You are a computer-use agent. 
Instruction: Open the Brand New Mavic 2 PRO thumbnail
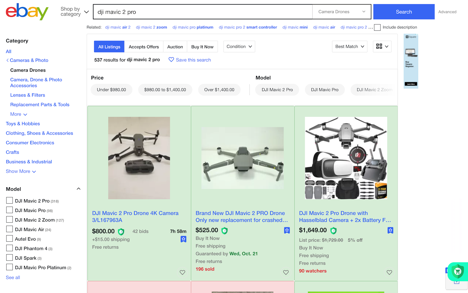242,158
